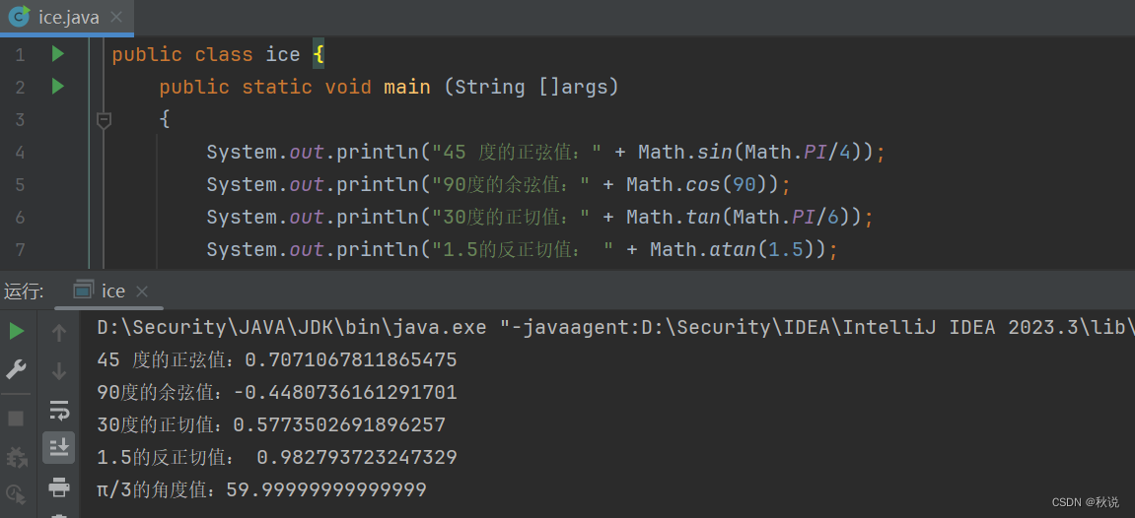Viewport: 1135px width, 518px height.
Task: Click string literal "90度的余弦值：" in line 5
Action: pyautogui.click(x=511, y=185)
